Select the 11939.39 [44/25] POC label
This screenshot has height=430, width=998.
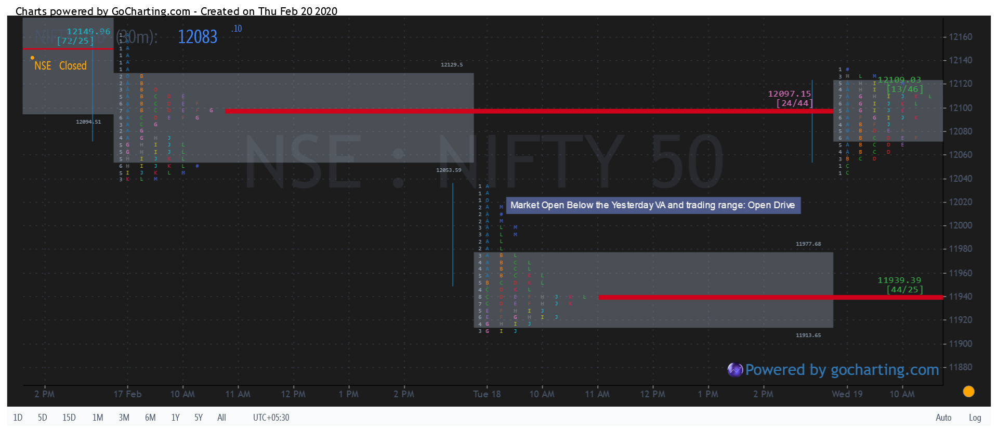pos(900,285)
